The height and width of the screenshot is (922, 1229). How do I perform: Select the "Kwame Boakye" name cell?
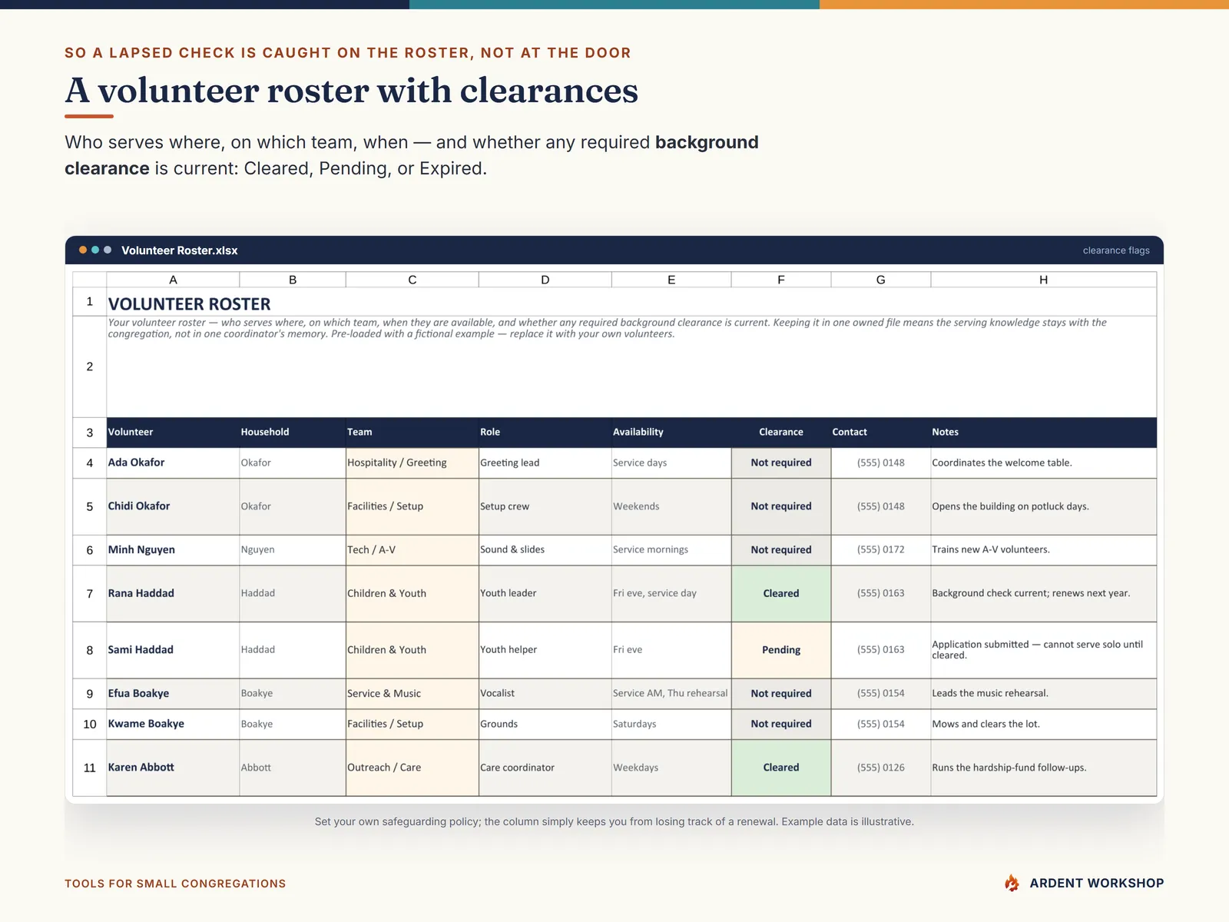coord(173,725)
